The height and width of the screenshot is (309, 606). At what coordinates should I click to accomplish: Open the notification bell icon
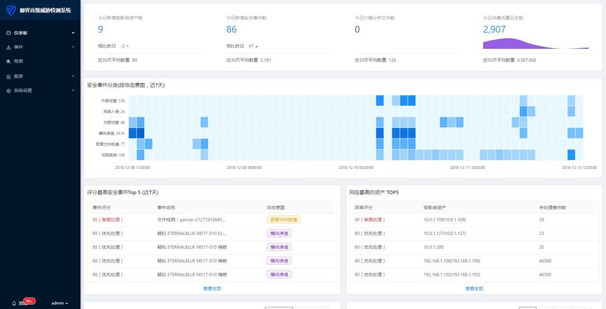point(14,303)
